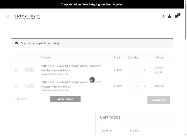
Task: Click the 'Coupon code applied successfully.' message
Action: 40,43
